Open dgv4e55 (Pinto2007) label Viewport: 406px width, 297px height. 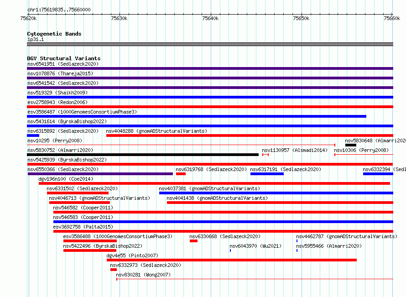click(x=132, y=255)
